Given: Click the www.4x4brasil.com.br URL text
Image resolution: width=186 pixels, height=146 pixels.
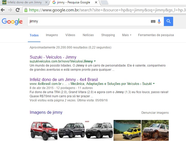Looking at the screenshot, I should 46,84.
